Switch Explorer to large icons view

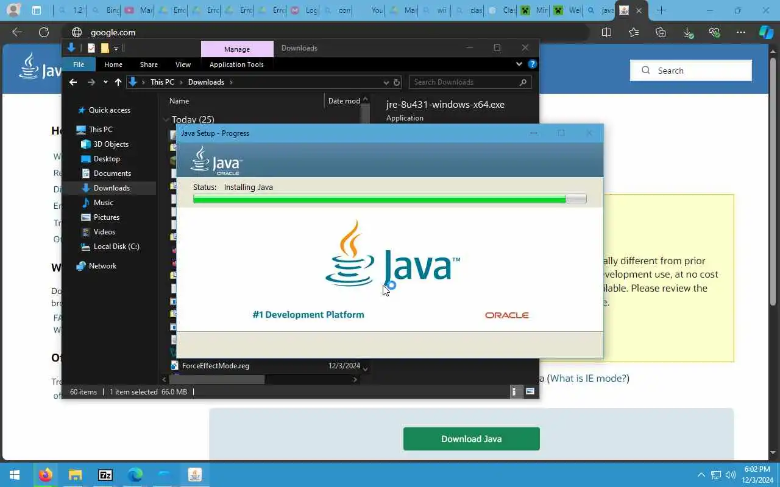pos(530,392)
